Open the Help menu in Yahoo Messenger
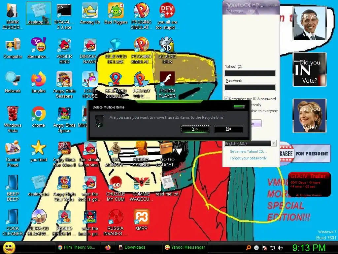The width and height of the screenshot is (338, 254). (251, 11)
